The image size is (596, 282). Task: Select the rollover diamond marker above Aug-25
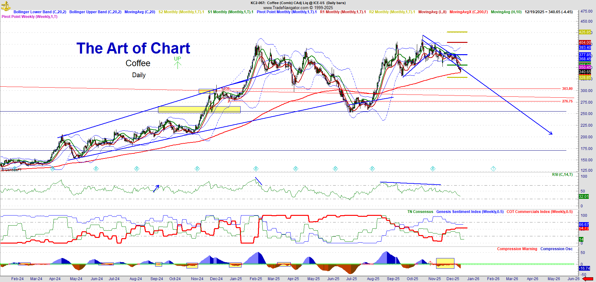coord(372,169)
